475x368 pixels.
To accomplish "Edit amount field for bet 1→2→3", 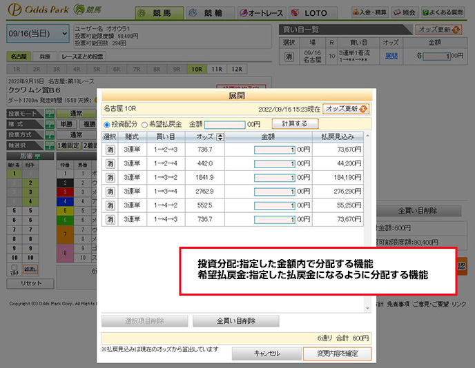I will [x=275, y=150].
